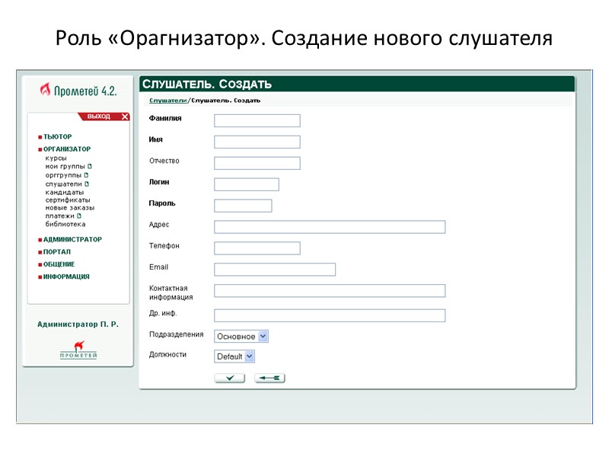Open the слушатели sidebar link
This screenshot has height=457, width=609.
pyautogui.click(x=64, y=184)
